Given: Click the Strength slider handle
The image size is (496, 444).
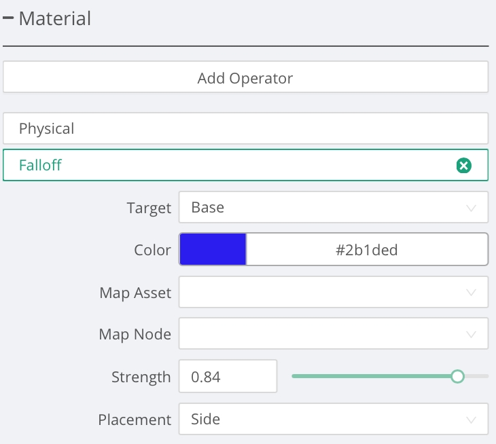Looking at the screenshot, I should (x=457, y=376).
